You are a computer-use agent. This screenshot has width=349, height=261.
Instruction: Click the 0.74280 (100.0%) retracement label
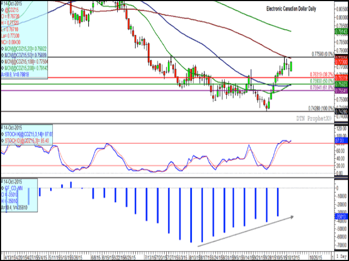point(321,108)
